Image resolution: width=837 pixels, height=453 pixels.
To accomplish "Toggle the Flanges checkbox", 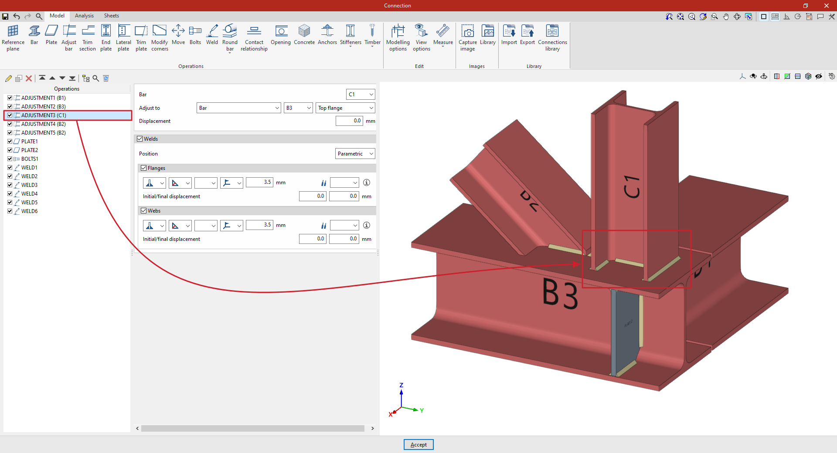I will 144,168.
